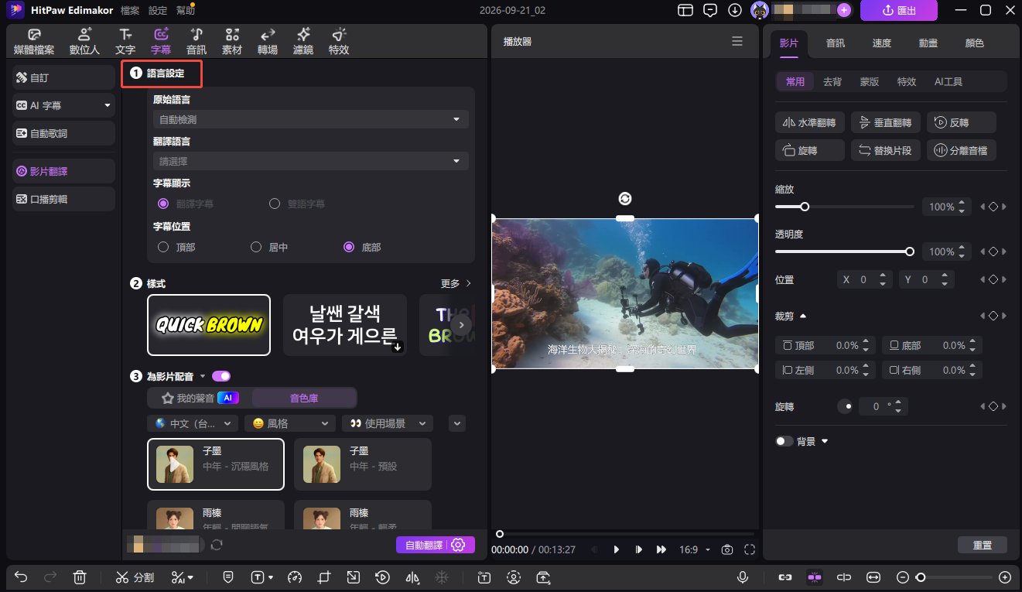Click the microphone record icon
The image size is (1022, 592).
click(743, 577)
